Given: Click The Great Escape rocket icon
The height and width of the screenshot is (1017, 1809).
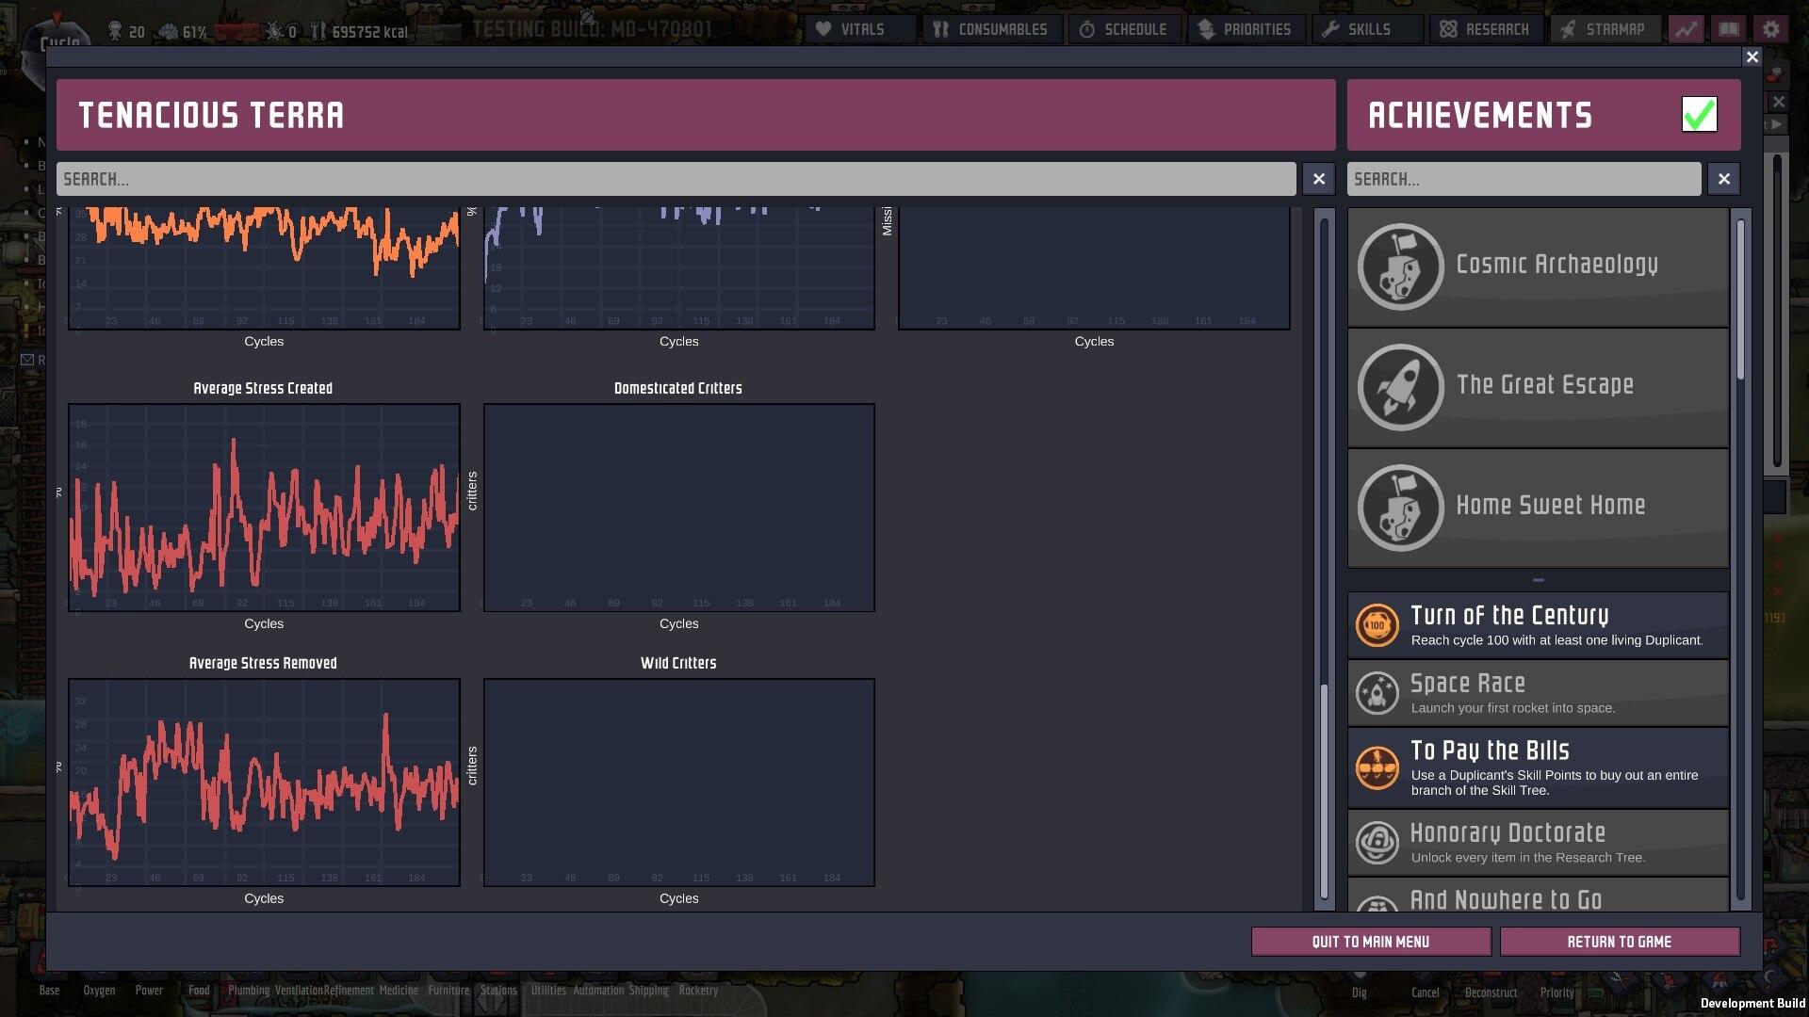Looking at the screenshot, I should pyautogui.click(x=1400, y=387).
